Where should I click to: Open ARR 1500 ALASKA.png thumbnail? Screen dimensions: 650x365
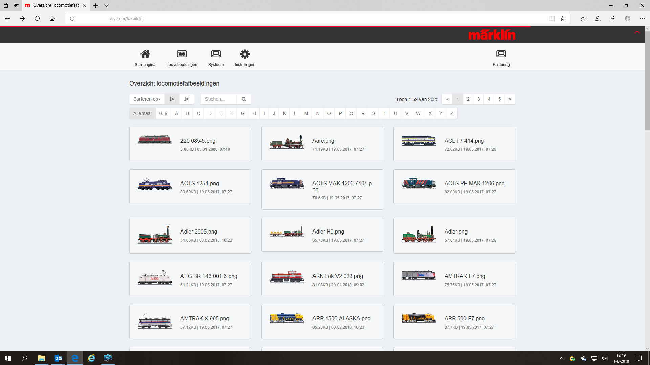pos(286,318)
